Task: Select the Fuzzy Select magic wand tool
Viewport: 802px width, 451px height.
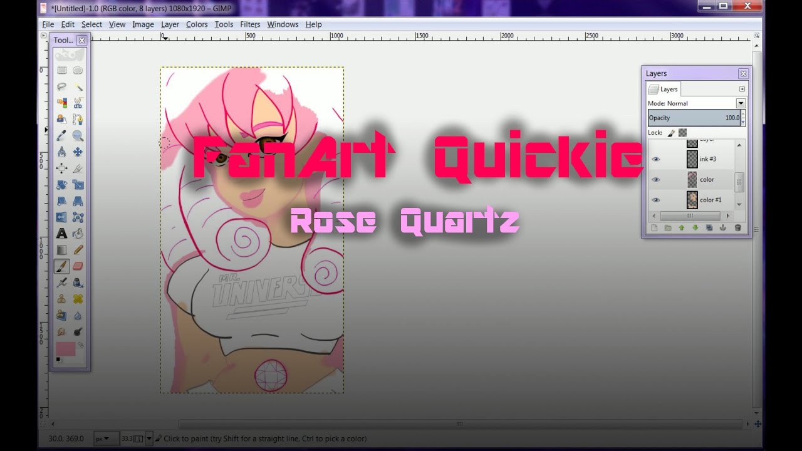Action: pyautogui.click(x=78, y=86)
